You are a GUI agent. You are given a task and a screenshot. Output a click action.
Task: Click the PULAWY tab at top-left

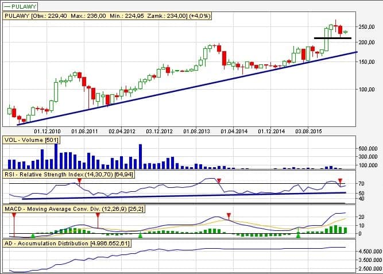(22, 5)
